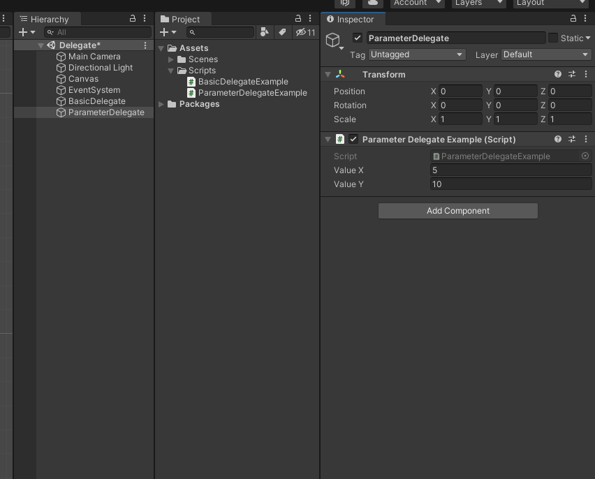Image resolution: width=595 pixels, height=479 pixels.
Task: Click the Project search field
Action: (221, 32)
